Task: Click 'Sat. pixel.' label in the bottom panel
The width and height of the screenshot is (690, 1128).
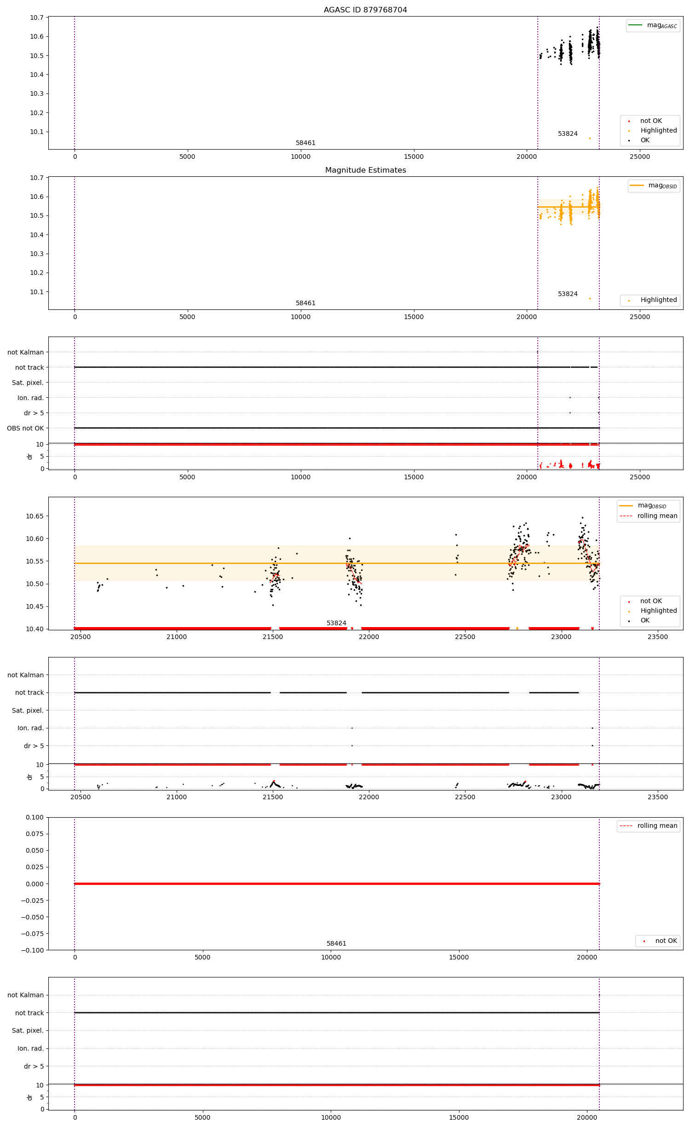Action: [28, 1030]
